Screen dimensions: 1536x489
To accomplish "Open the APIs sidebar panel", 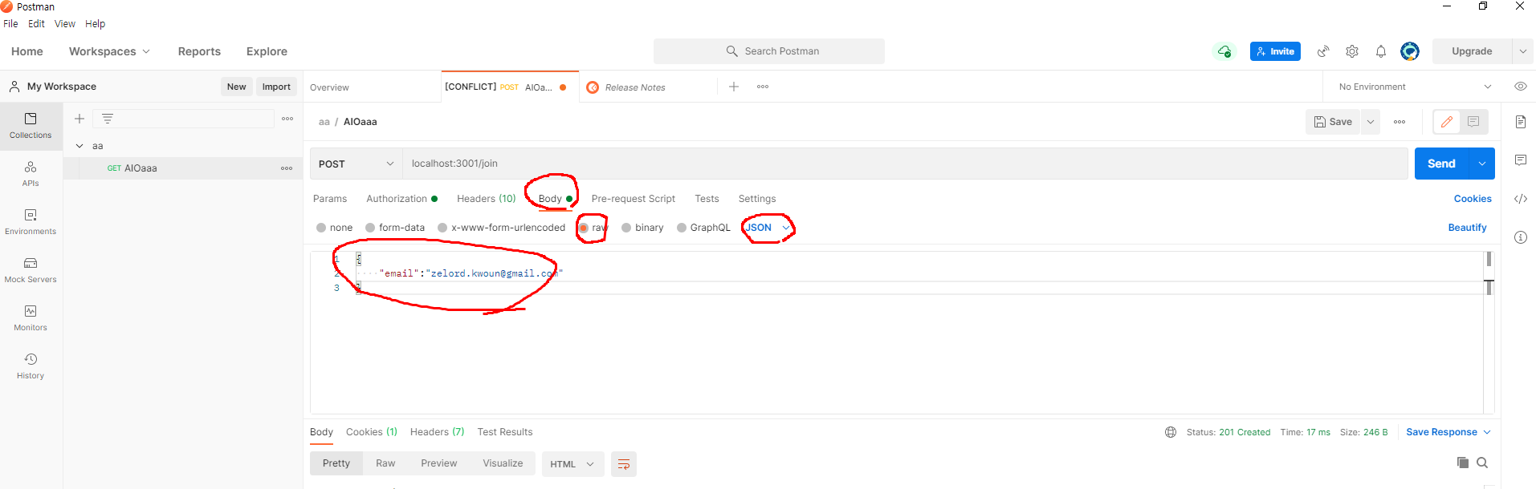I will pyautogui.click(x=31, y=174).
